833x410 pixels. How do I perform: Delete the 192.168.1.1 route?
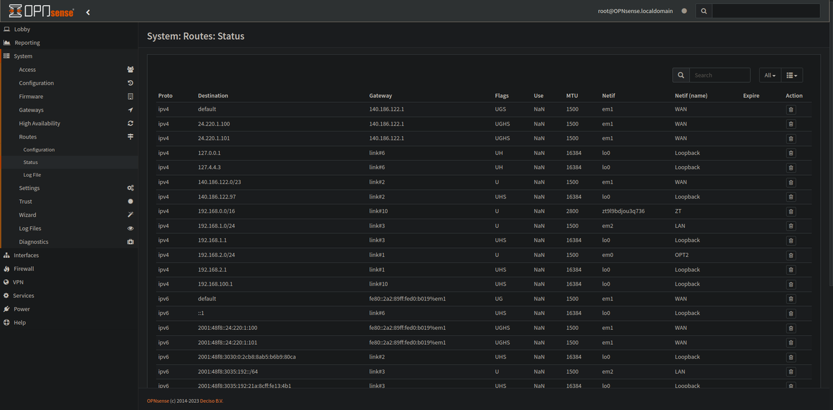pyautogui.click(x=791, y=241)
